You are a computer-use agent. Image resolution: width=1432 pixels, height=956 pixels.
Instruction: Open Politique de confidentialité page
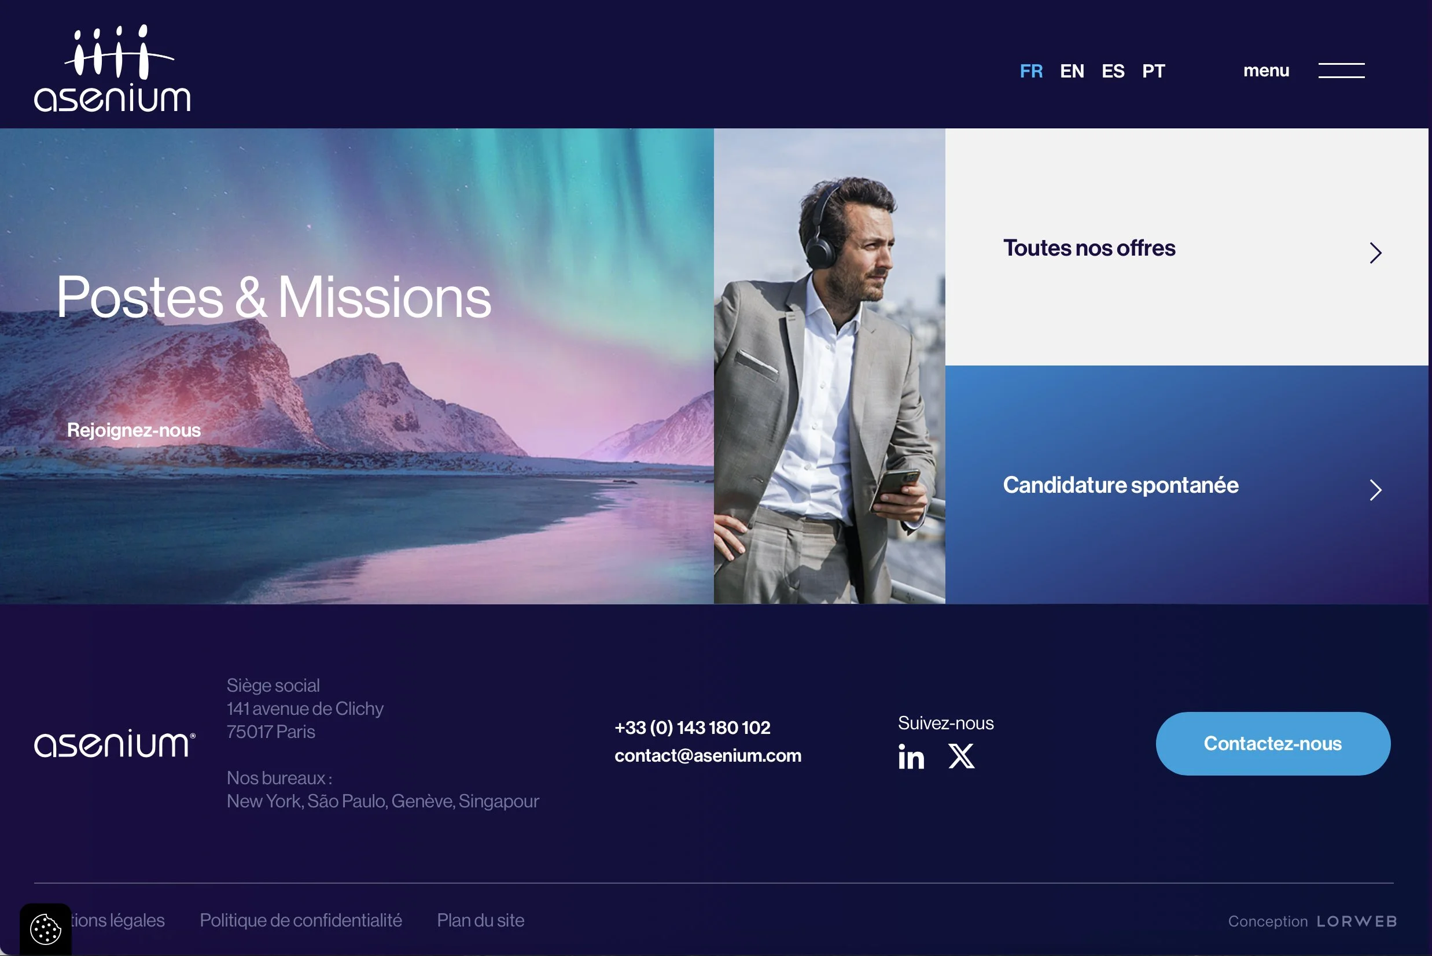point(301,920)
